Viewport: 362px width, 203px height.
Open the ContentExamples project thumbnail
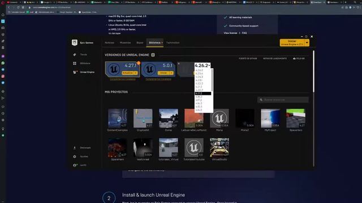coord(118,118)
